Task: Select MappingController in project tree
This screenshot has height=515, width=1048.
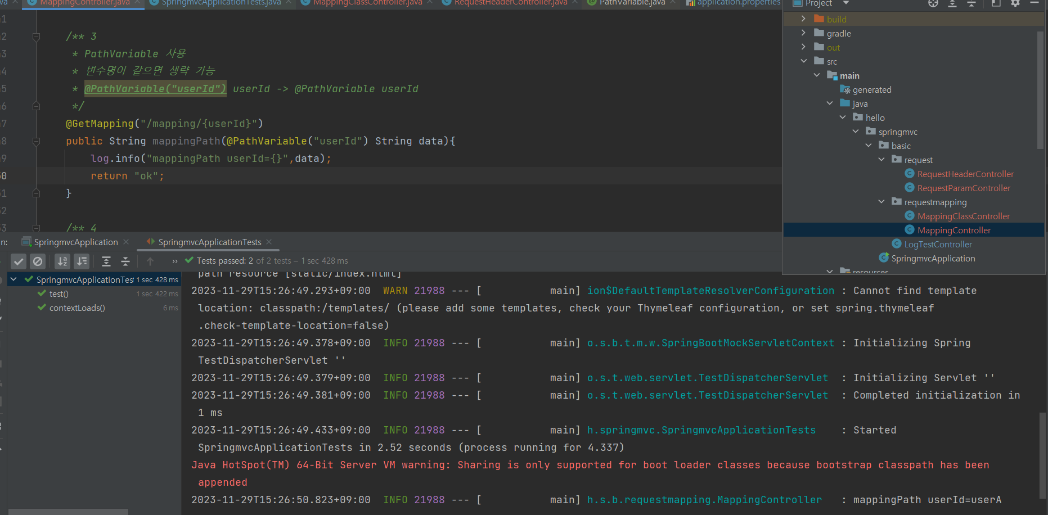Action: (x=954, y=231)
